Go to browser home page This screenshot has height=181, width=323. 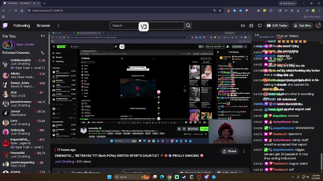[x=22, y=11]
